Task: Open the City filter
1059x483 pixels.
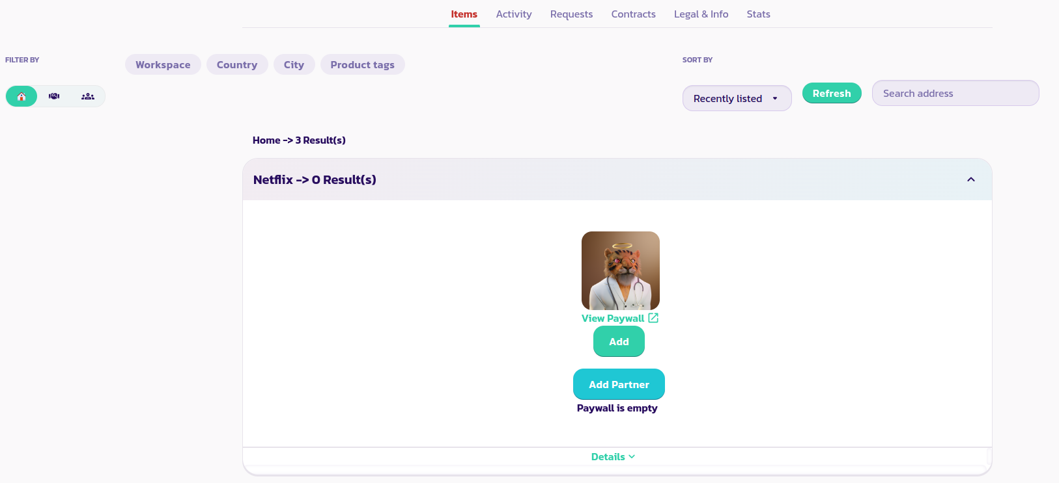Action: pos(294,65)
